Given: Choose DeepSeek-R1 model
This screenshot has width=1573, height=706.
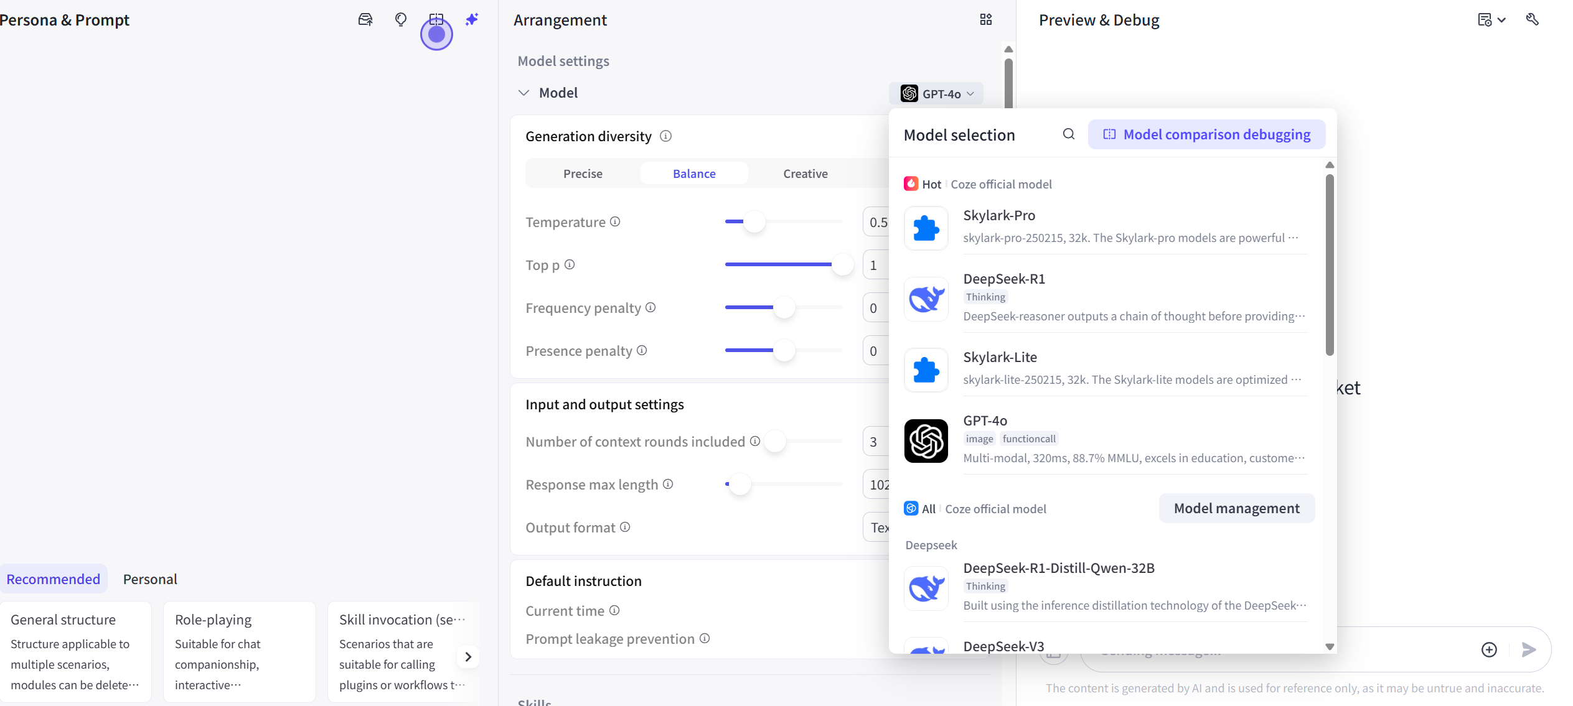Looking at the screenshot, I should [x=1106, y=299].
